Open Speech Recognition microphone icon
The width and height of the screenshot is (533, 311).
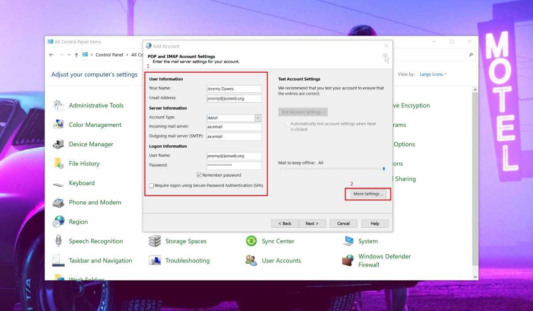tap(59, 241)
